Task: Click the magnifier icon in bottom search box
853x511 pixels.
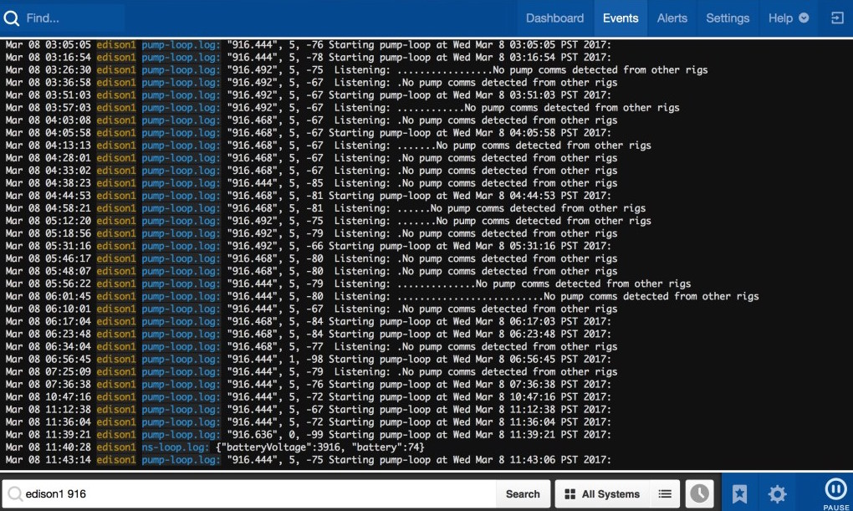Action: pos(15,494)
